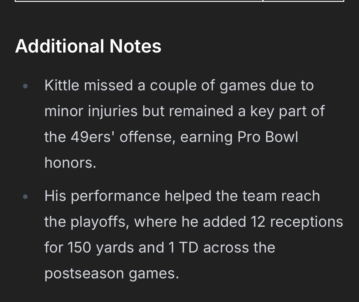Click the word "Notes" in the heading
This screenshot has height=302, width=359.
tap(135, 46)
